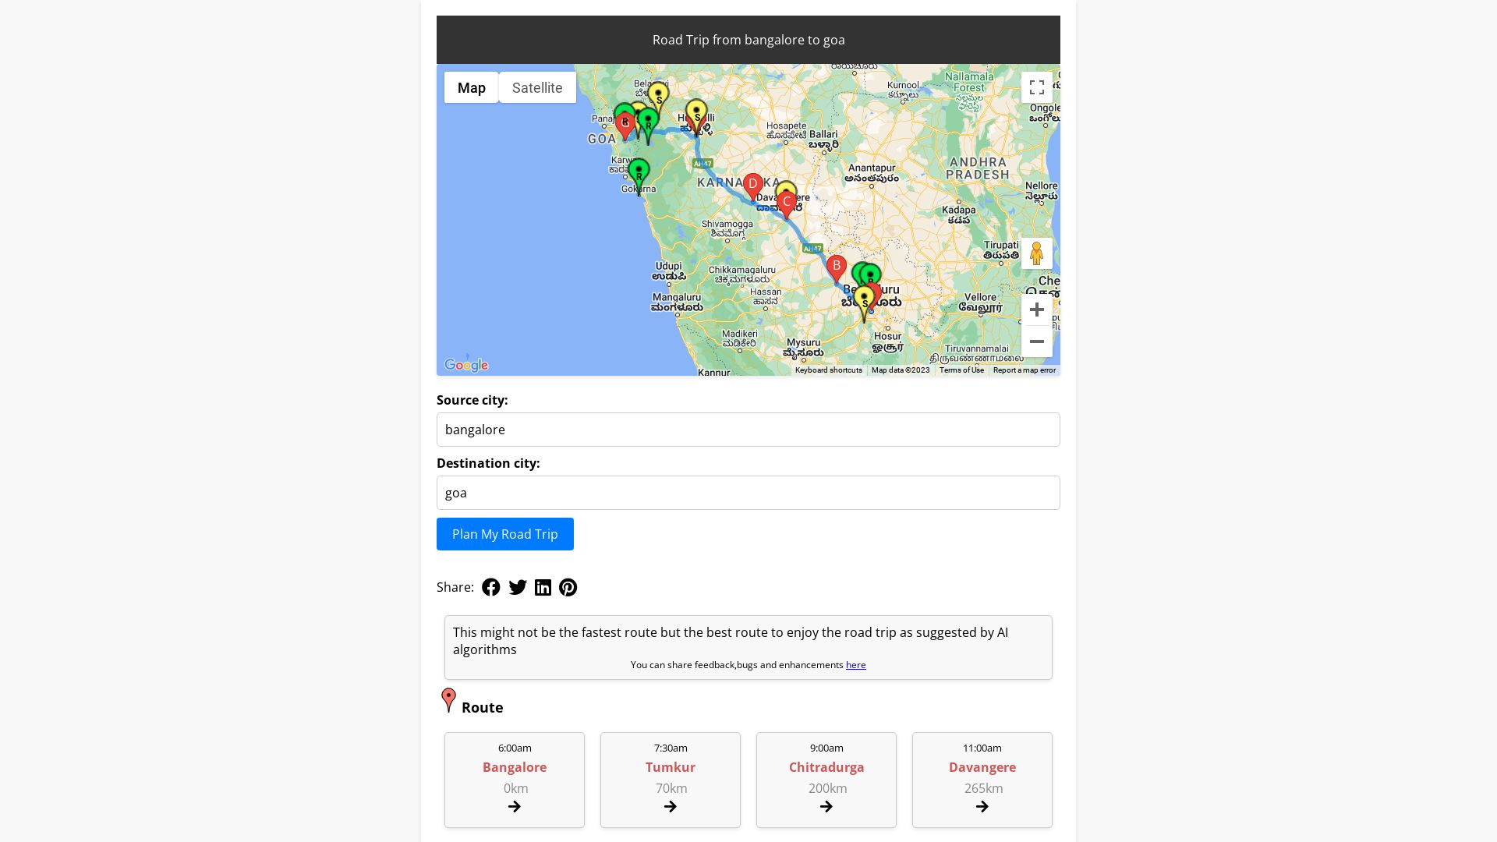The height and width of the screenshot is (842, 1497).
Task: Open the feedback link labeled here
Action: [x=855, y=664]
